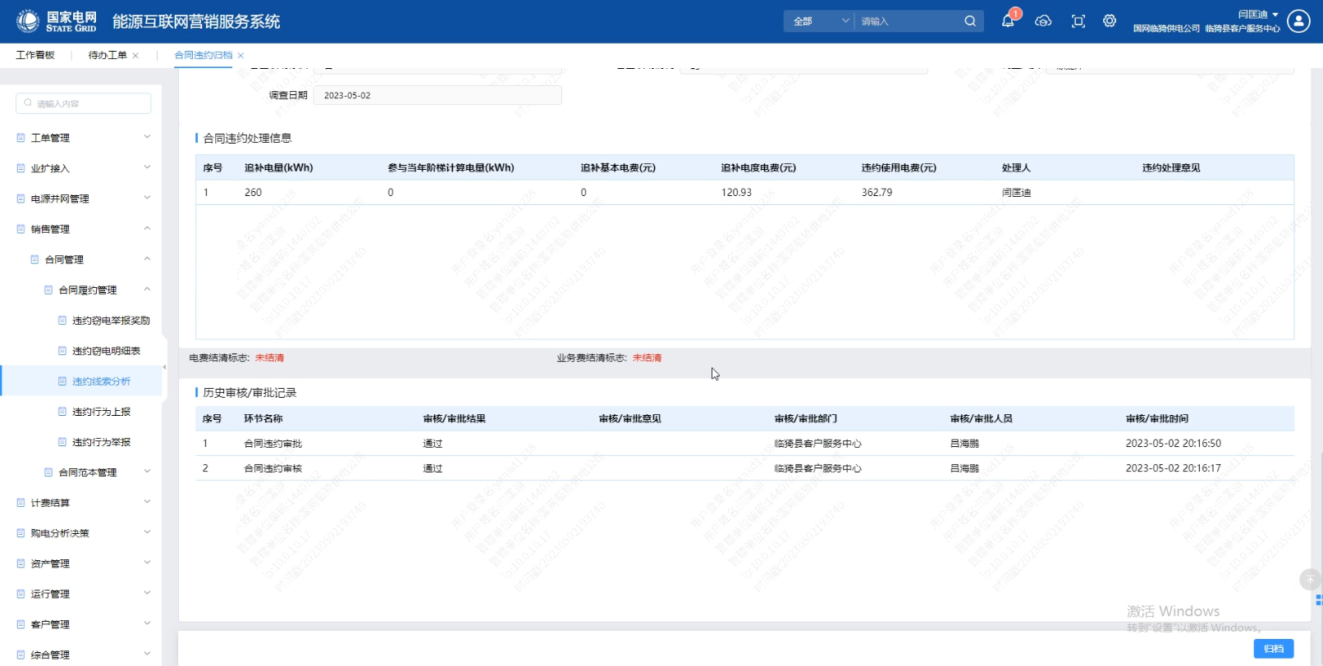Image resolution: width=1323 pixels, height=666 pixels.
Task: Close the 待办工单 tab
Action: pyautogui.click(x=135, y=56)
